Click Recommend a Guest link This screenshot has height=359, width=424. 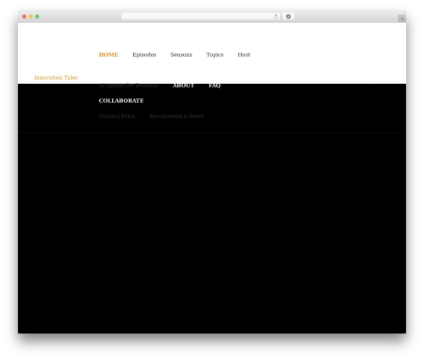pos(176,116)
